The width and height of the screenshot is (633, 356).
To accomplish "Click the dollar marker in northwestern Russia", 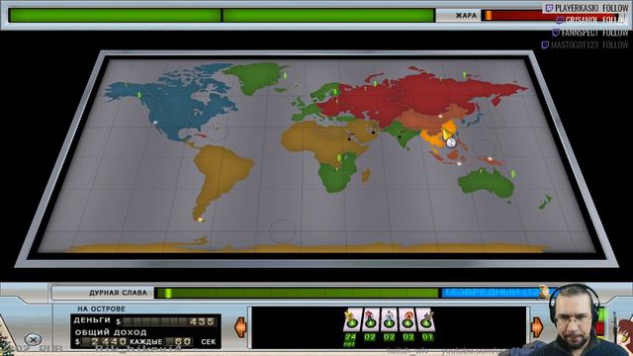I will coord(375,83).
